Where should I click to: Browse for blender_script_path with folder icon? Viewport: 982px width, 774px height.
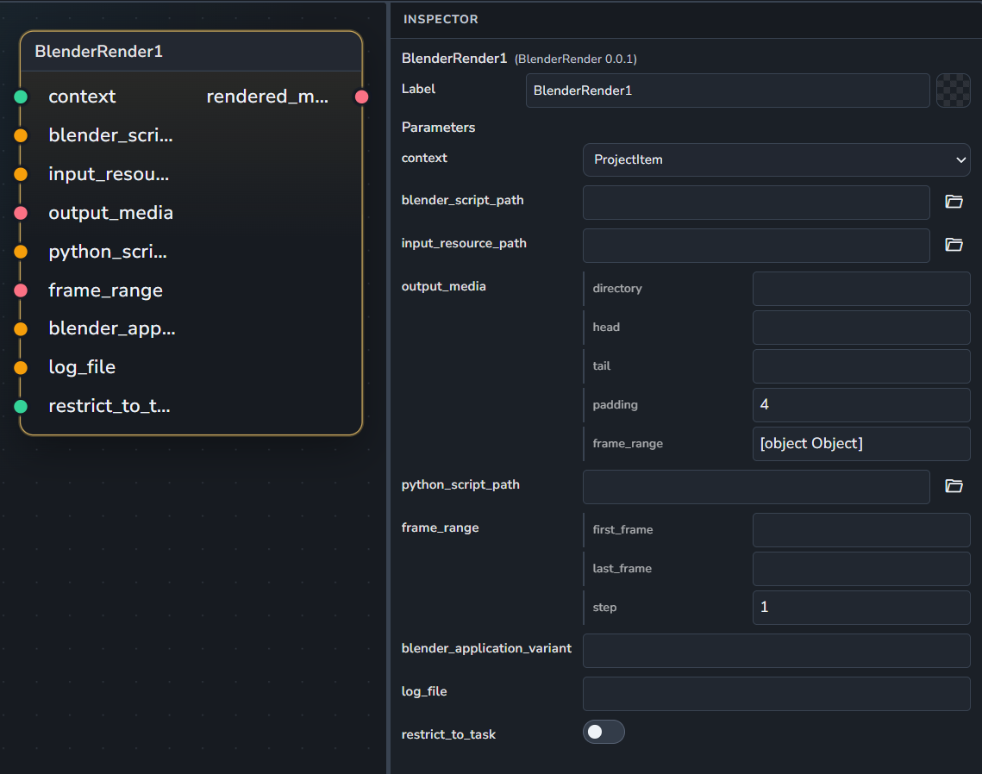954,202
